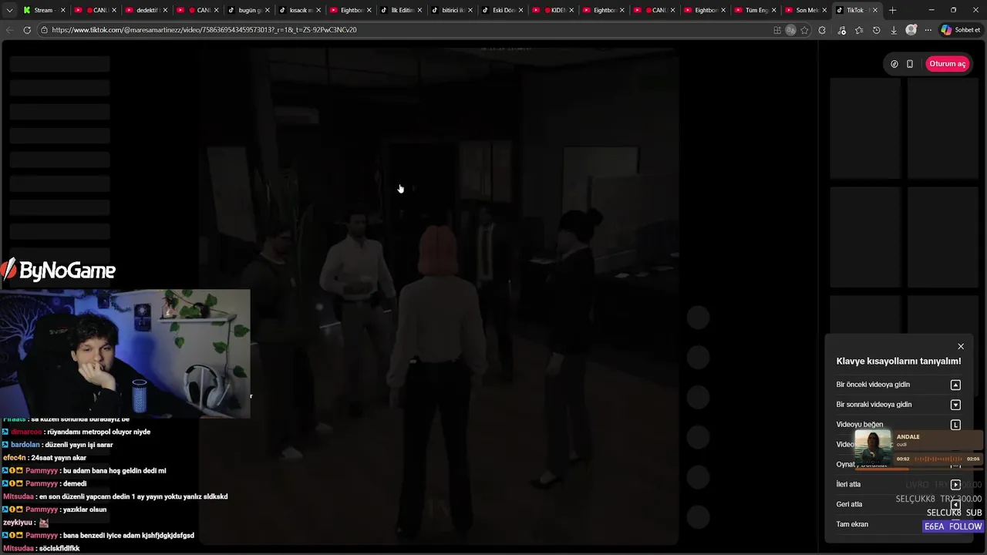Switch to the Tüm Eng YouTube tab
Viewport: 987px width, 555px height.
pyautogui.click(x=756, y=10)
